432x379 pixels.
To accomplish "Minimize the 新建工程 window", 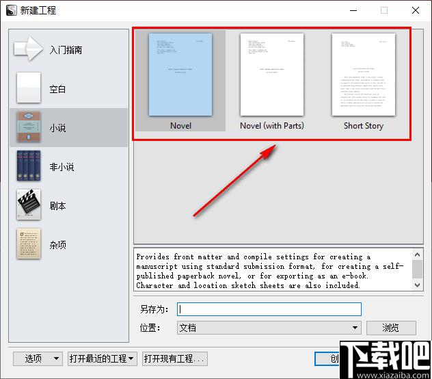I will 353,10.
